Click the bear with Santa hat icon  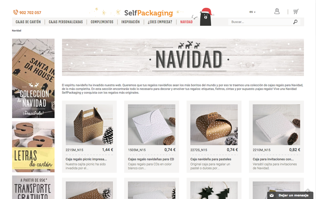206,17
